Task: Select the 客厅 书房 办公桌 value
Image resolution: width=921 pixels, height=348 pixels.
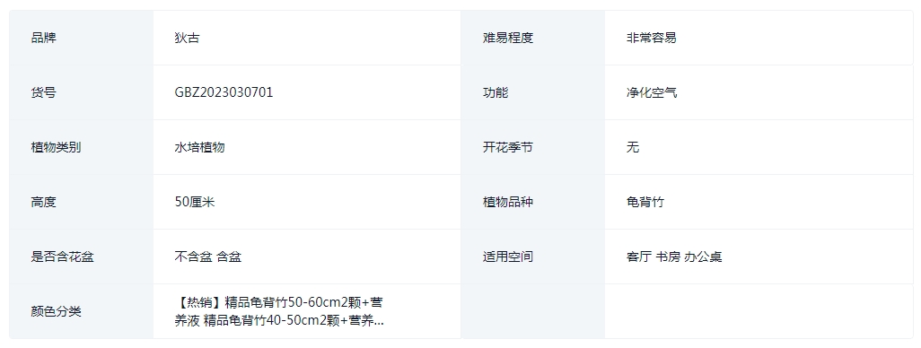Action: click(x=674, y=257)
